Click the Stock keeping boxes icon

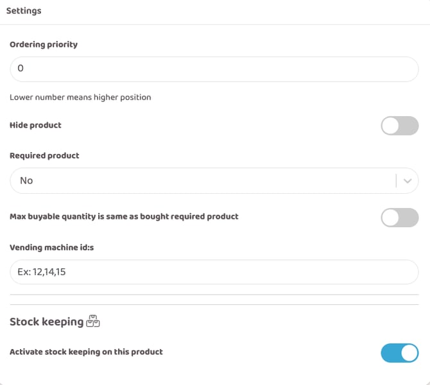coord(93,321)
